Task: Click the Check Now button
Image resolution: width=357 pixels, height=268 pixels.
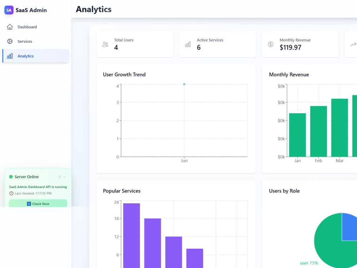Action: 38,204
